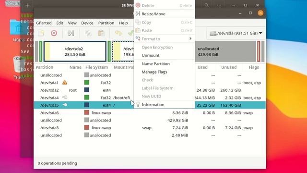Screen dimensions: 307x173
Task: Expand the Format to submenu
Action: pos(164,38)
